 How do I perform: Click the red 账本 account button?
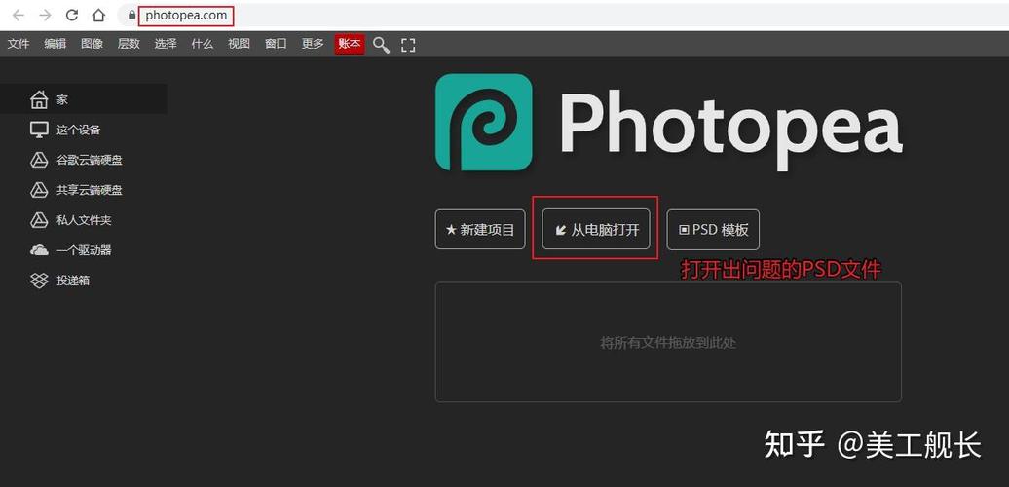[x=350, y=45]
